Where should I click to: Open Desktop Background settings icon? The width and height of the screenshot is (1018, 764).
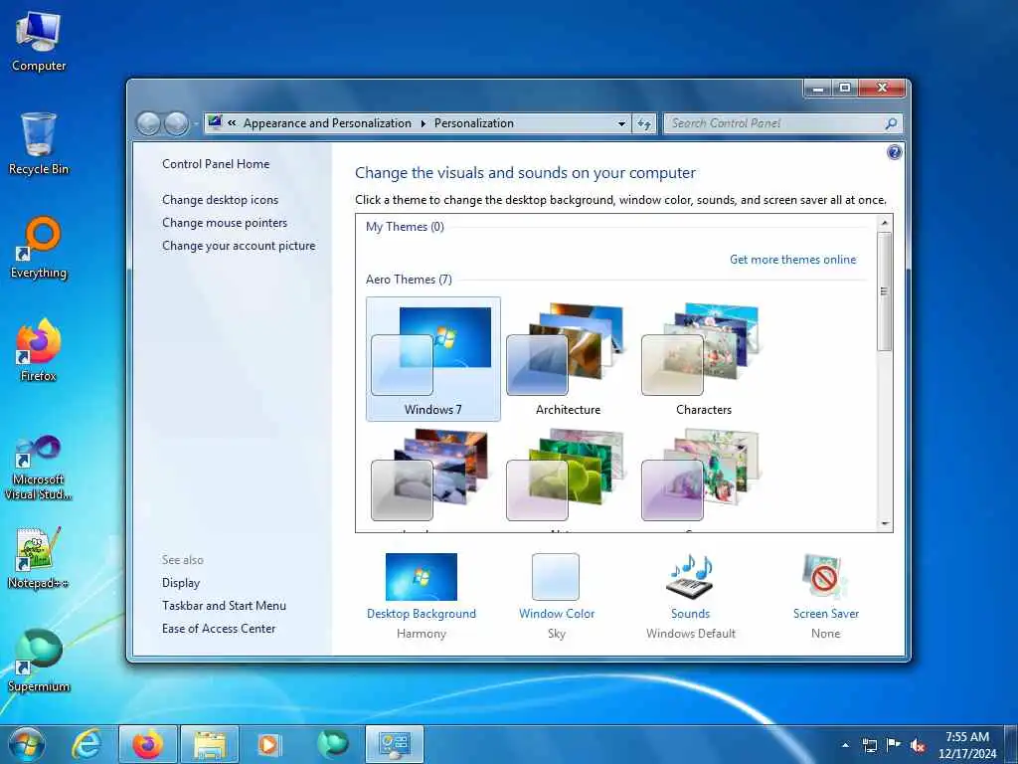coord(422,577)
